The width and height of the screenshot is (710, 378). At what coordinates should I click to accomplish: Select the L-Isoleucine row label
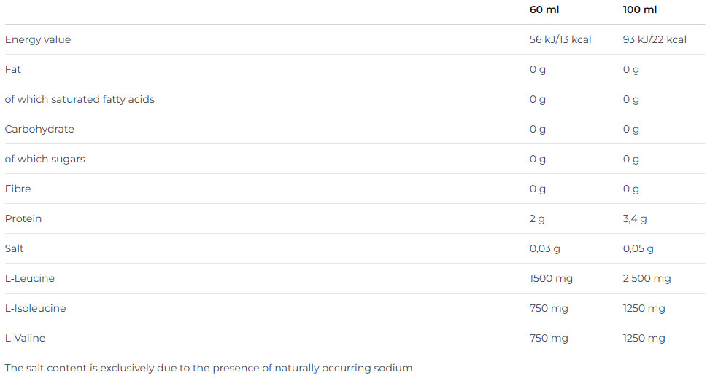coord(36,308)
